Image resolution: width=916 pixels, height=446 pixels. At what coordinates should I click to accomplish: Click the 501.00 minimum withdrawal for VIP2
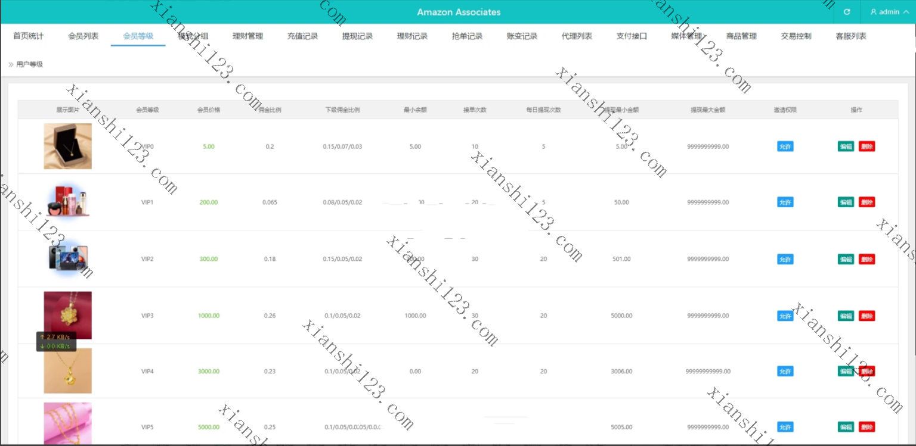coord(621,259)
